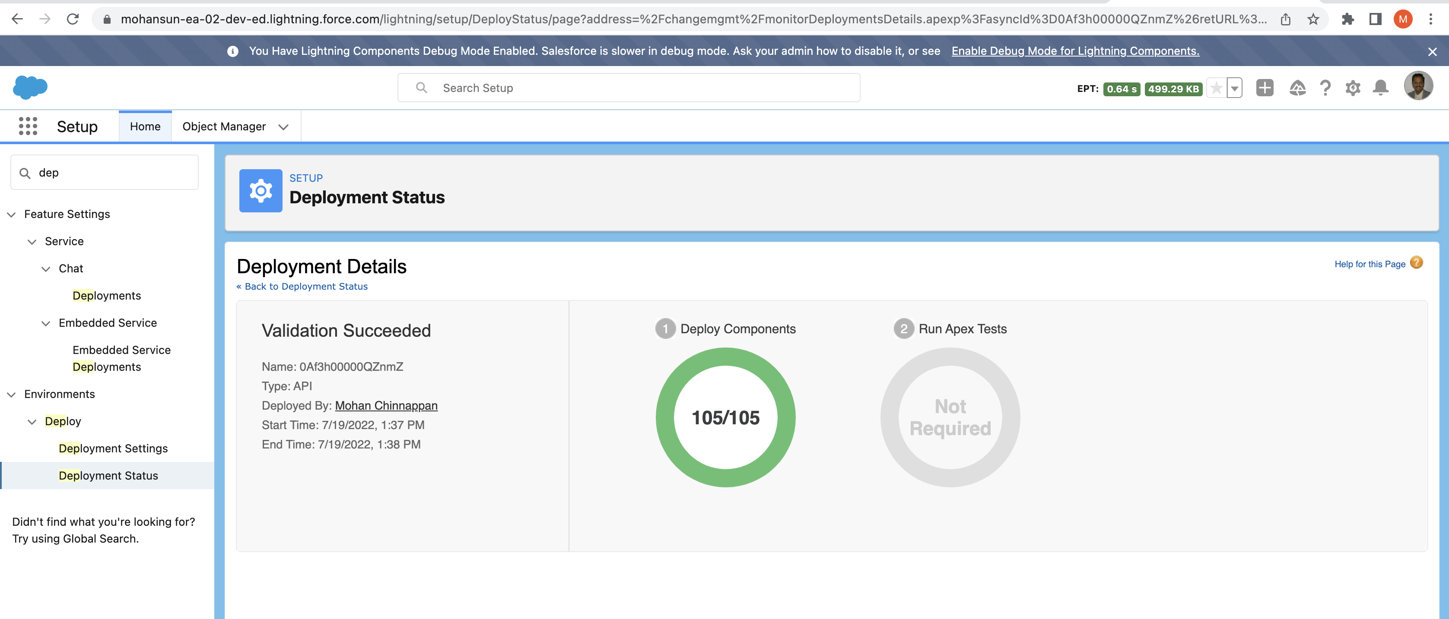The image size is (1449, 619).
Task: Click the Salesforce cloud logo
Action: tap(30, 87)
